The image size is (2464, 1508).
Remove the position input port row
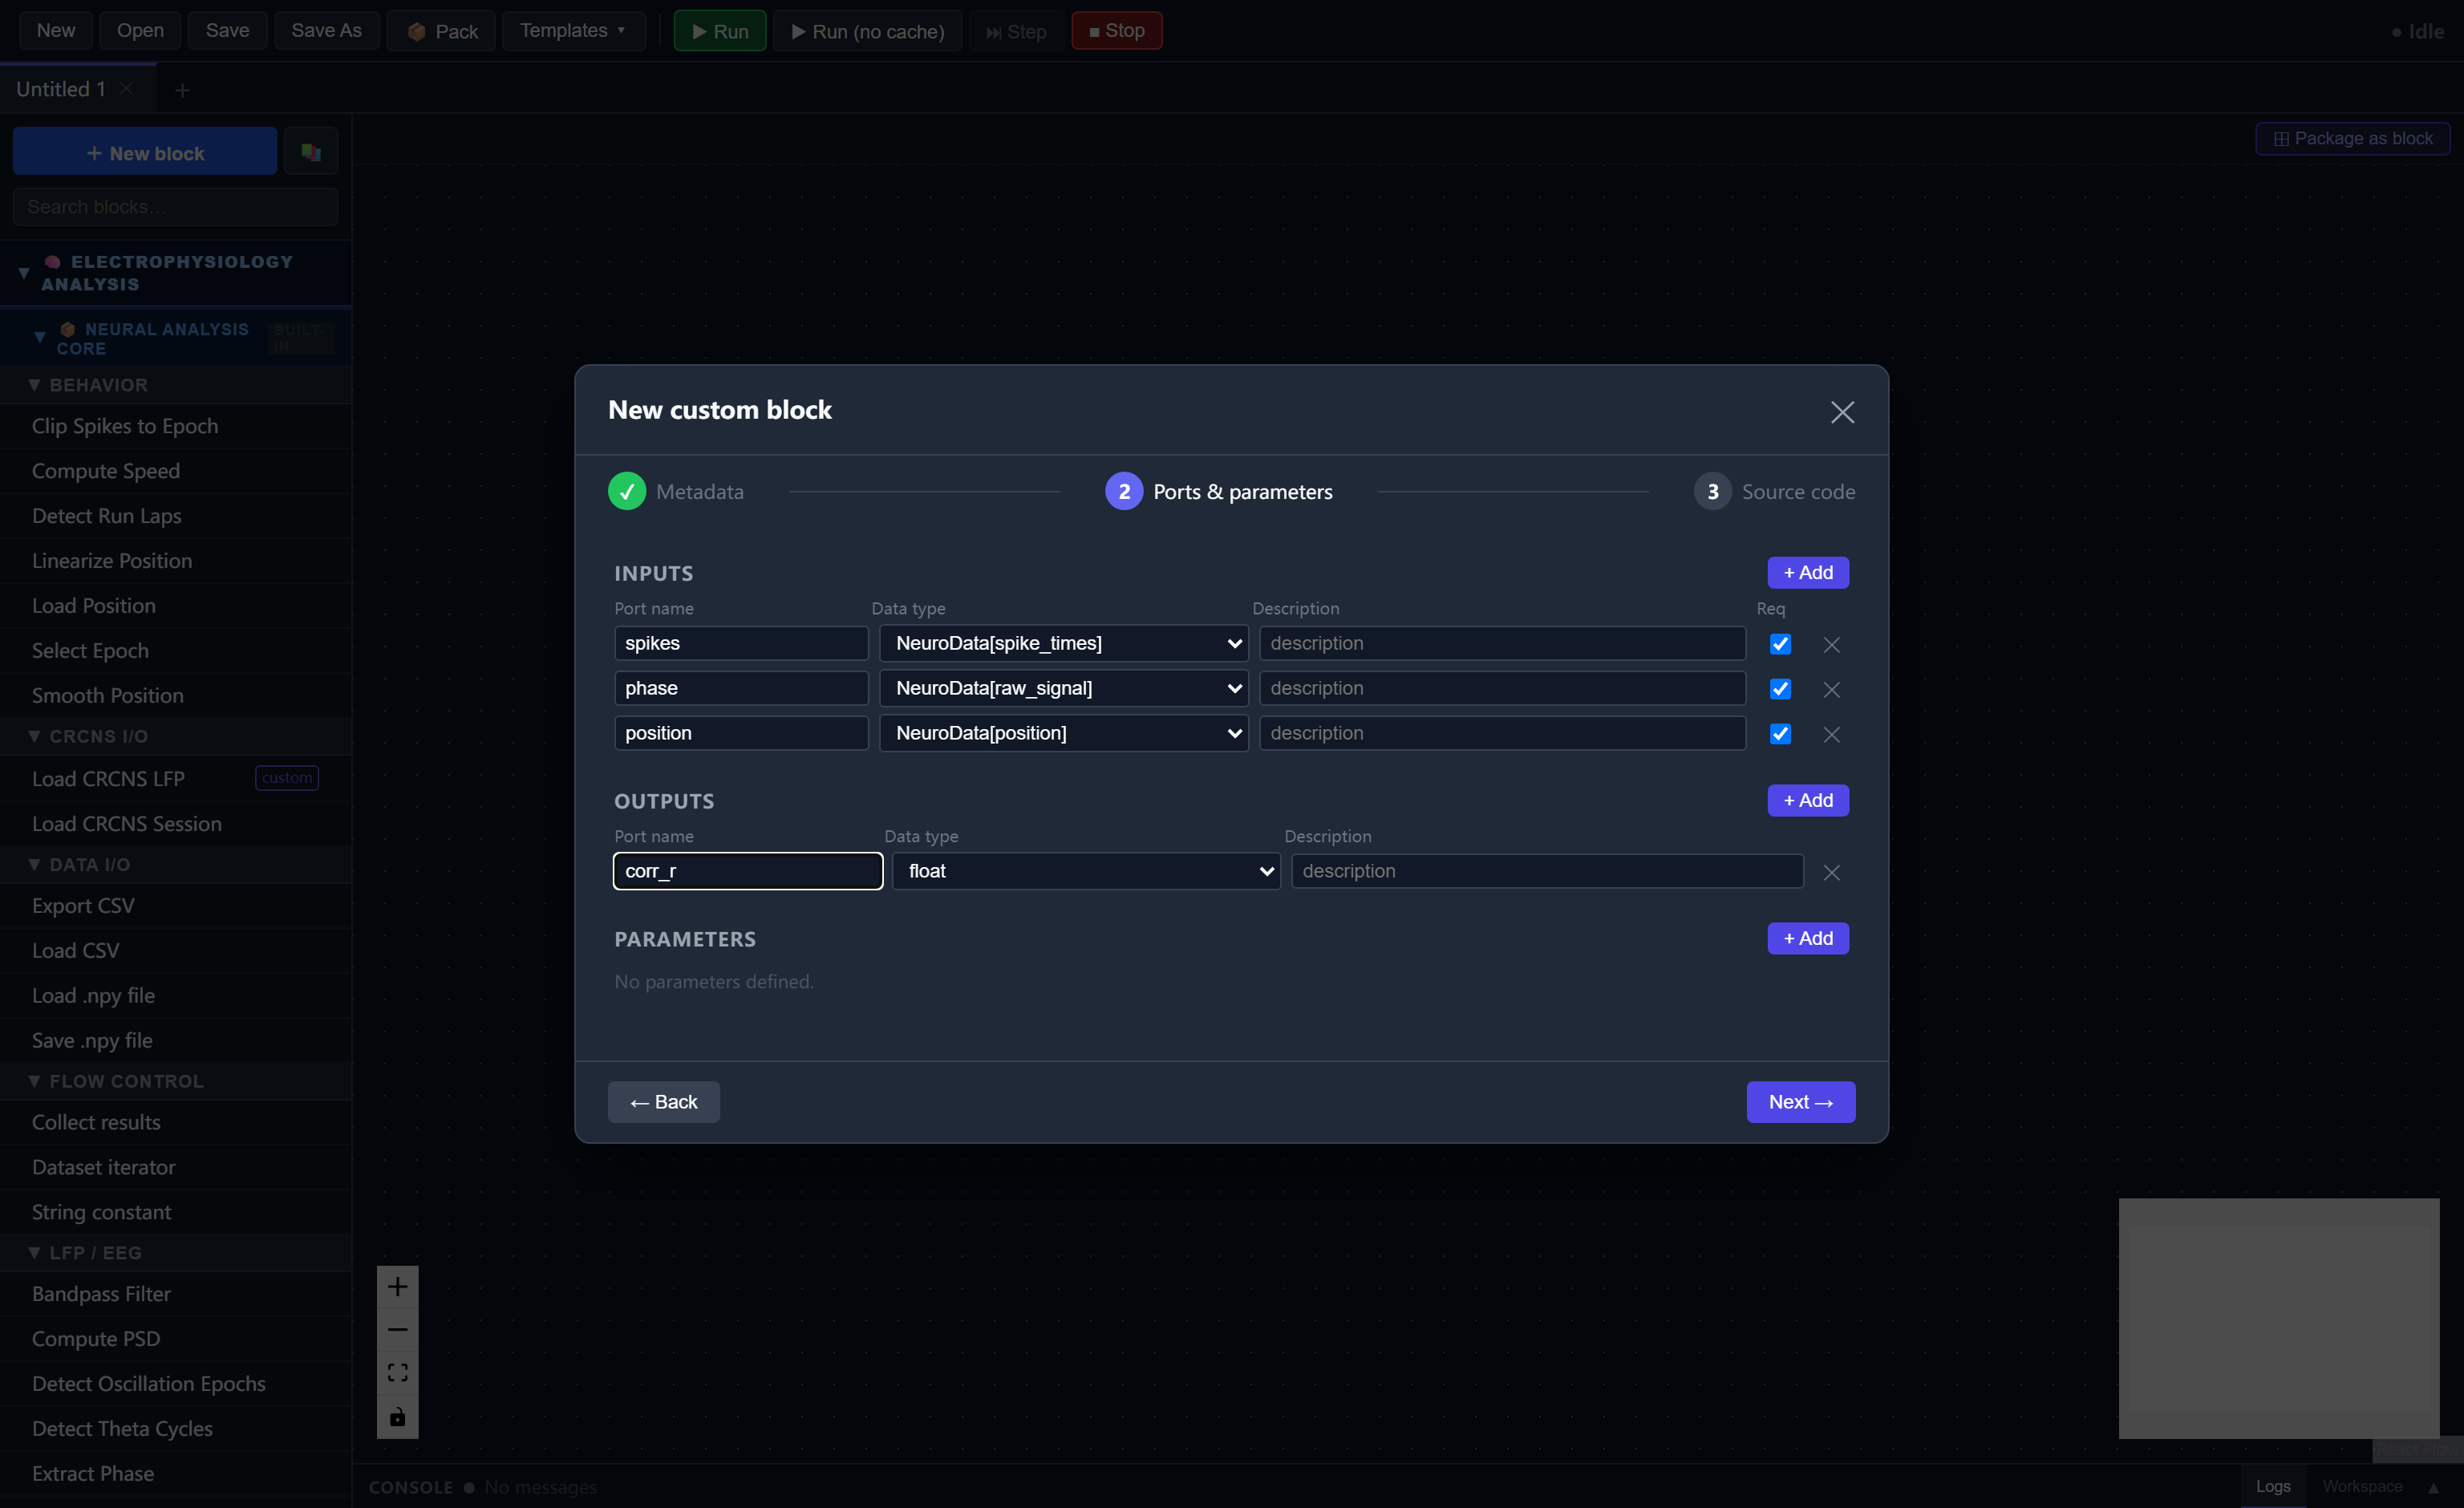coord(1831,735)
